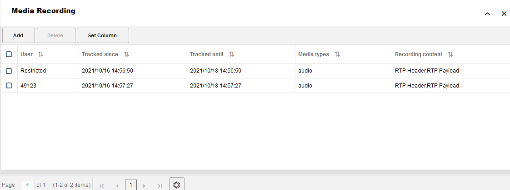Sort by User column arrows
The width and height of the screenshot is (510, 190).
point(40,54)
